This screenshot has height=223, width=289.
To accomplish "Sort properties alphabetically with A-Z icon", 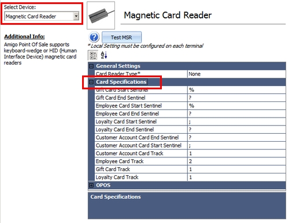I will click(104, 55).
